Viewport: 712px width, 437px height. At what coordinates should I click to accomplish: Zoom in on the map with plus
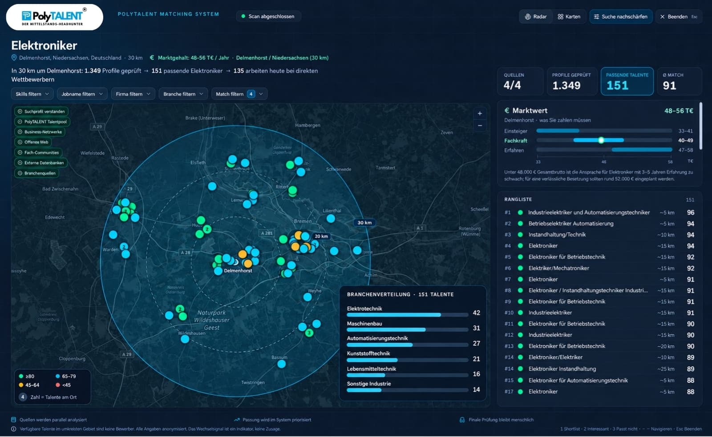point(480,113)
